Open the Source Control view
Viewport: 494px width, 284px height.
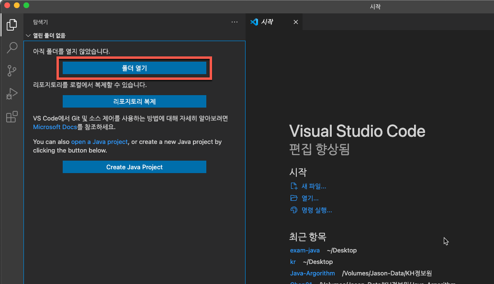coord(11,71)
